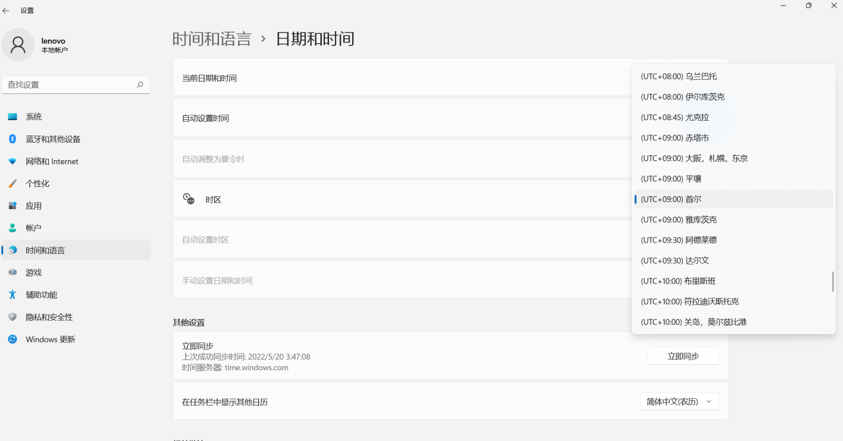The image size is (843, 441).
Task: Open the 隐私和安全性 settings page
Action: pos(76,317)
